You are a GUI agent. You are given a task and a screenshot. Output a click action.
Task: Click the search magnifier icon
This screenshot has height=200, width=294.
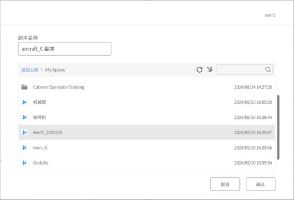click(268, 69)
